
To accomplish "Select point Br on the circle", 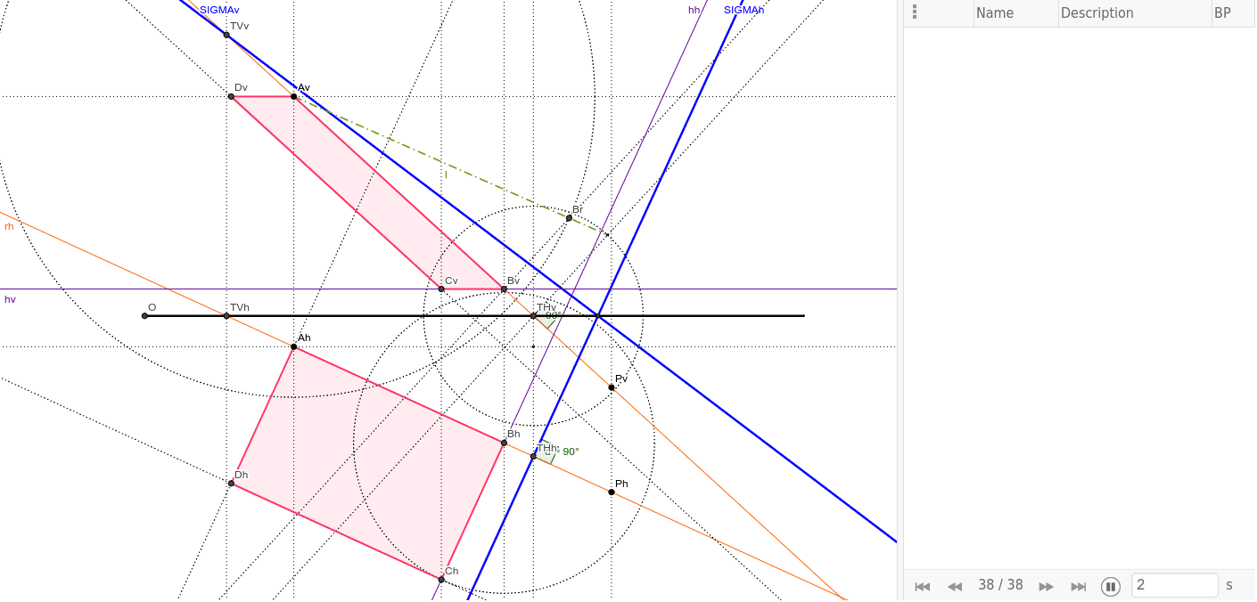I will [569, 218].
